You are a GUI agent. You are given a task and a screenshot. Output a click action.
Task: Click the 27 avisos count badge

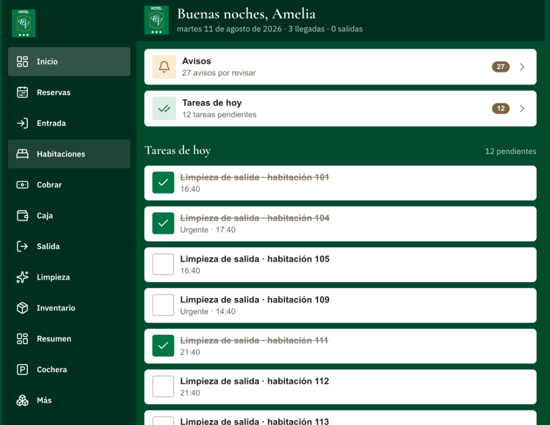501,67
